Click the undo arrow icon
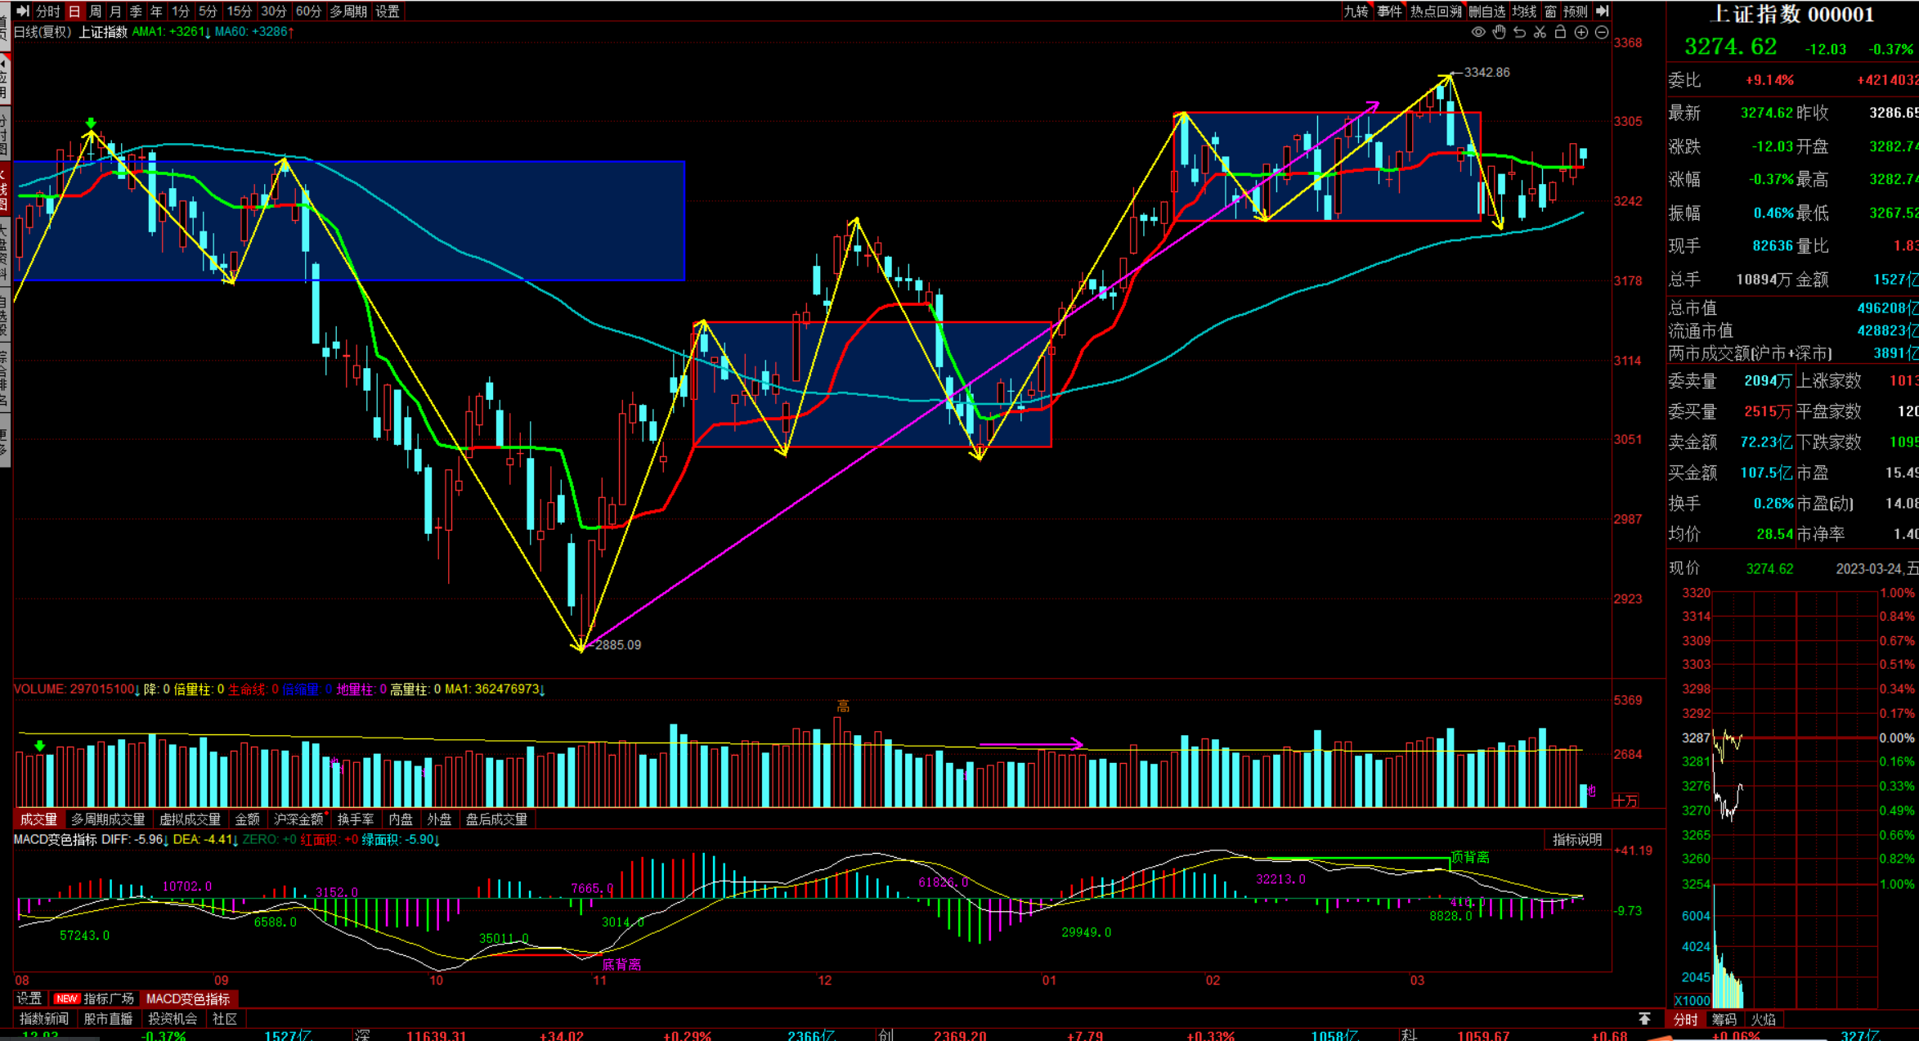Screen dimensions: 1919x1041 point(1519,32)
